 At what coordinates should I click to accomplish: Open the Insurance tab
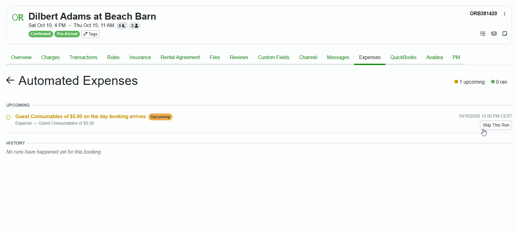click(x=140, y=57)
